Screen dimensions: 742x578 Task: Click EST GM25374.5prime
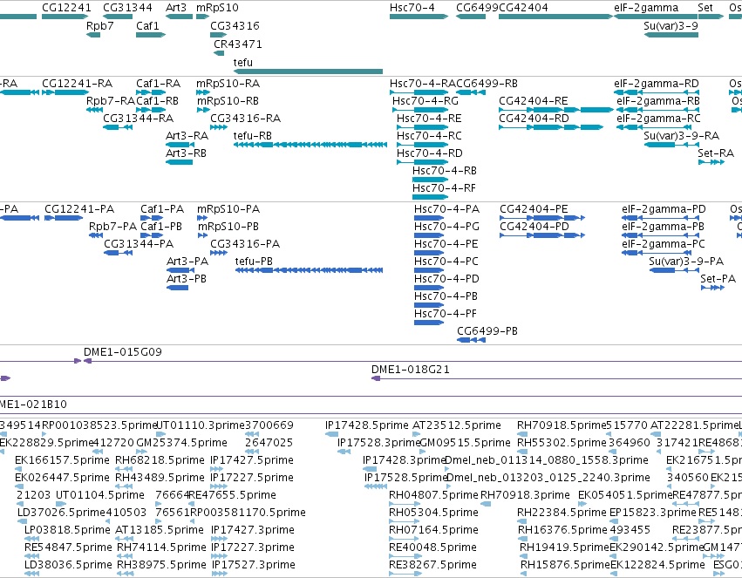pos(143,452)
